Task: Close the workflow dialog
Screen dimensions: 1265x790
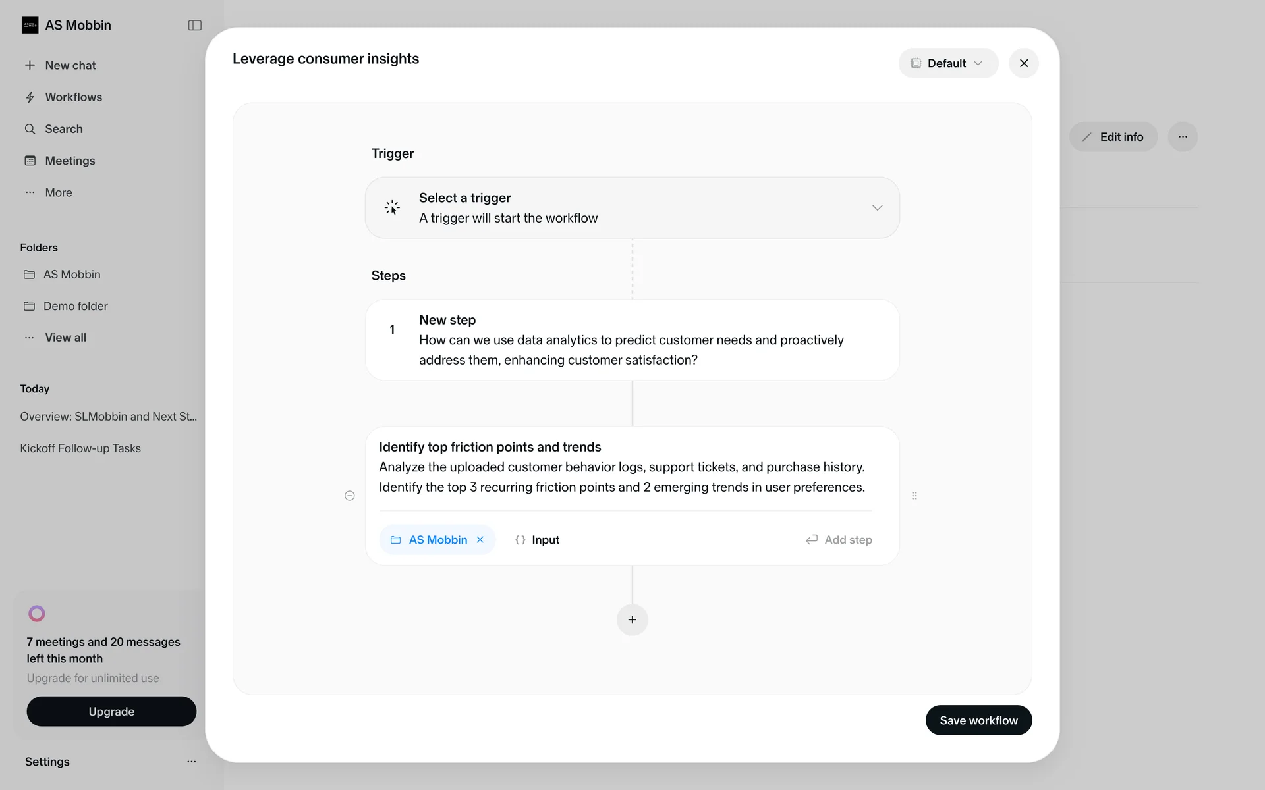Action: pyautogui.click(x=1023, y=63)
